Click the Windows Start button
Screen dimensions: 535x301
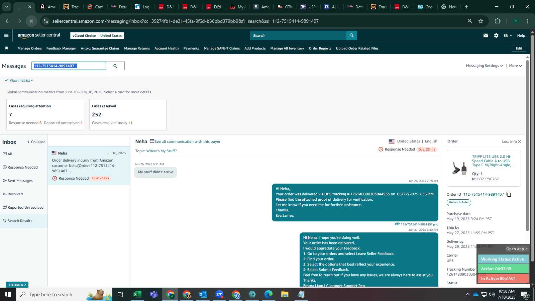point(8,294)
